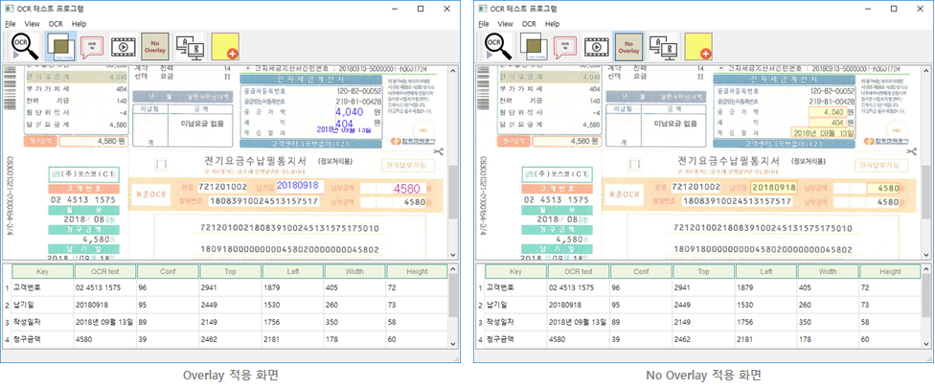
Task: Click the yellow note add icon in left window
Action: (225, 45)
